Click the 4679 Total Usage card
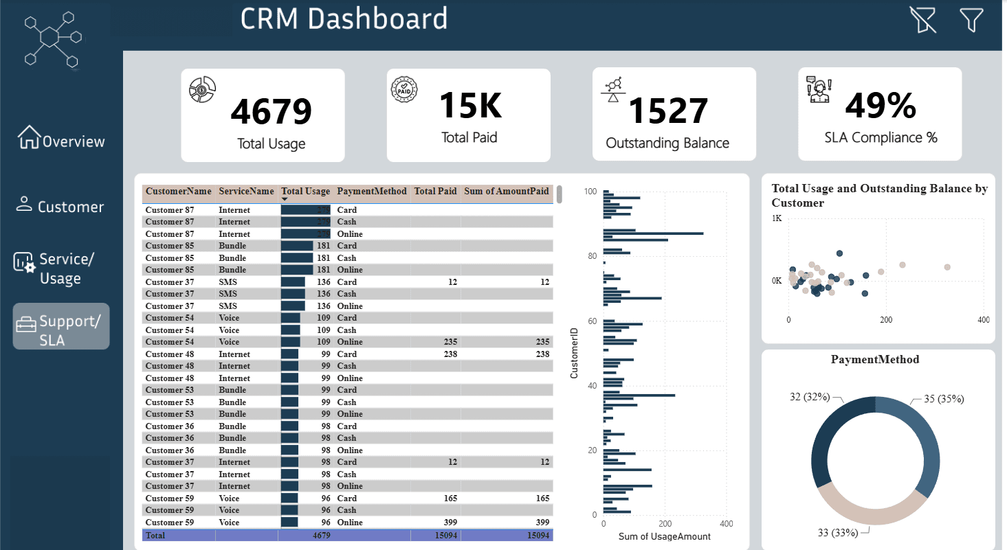The height and width of the screenshot is (550, 1007). tap(263, 115)
